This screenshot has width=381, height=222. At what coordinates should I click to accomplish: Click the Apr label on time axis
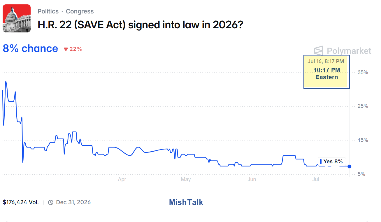122,179
